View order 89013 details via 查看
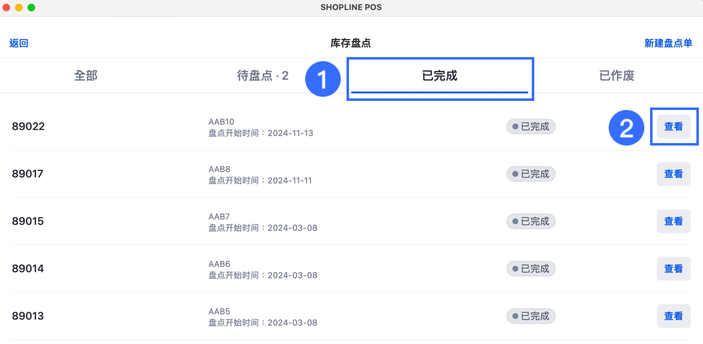 tap(674, 316)
